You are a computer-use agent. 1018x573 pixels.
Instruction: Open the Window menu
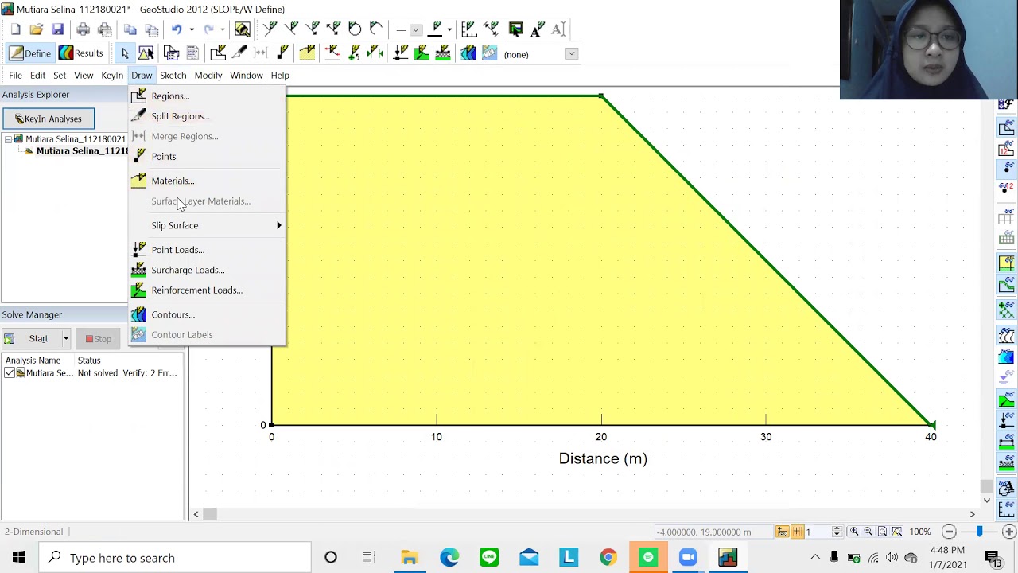pos(247,75)
